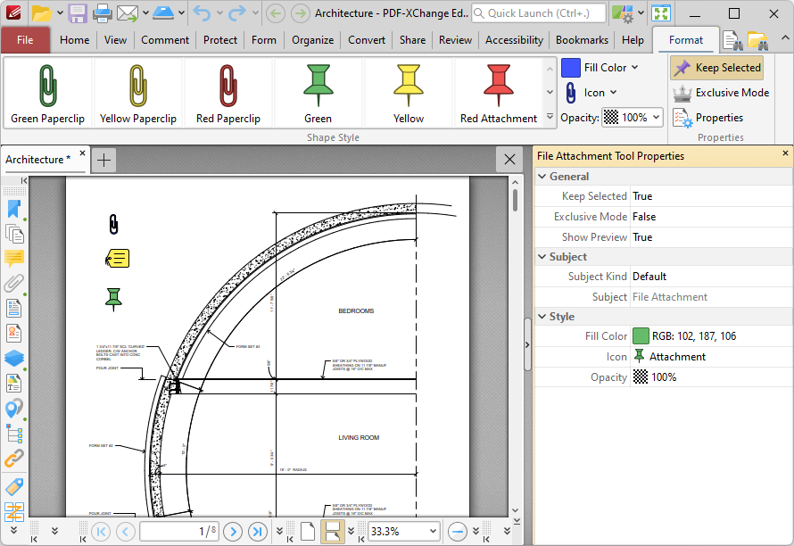Click the Print icon in quick toolbar
Image resolution: width=794 pixels, height=546 pixels.
click(x=102, y=13)
